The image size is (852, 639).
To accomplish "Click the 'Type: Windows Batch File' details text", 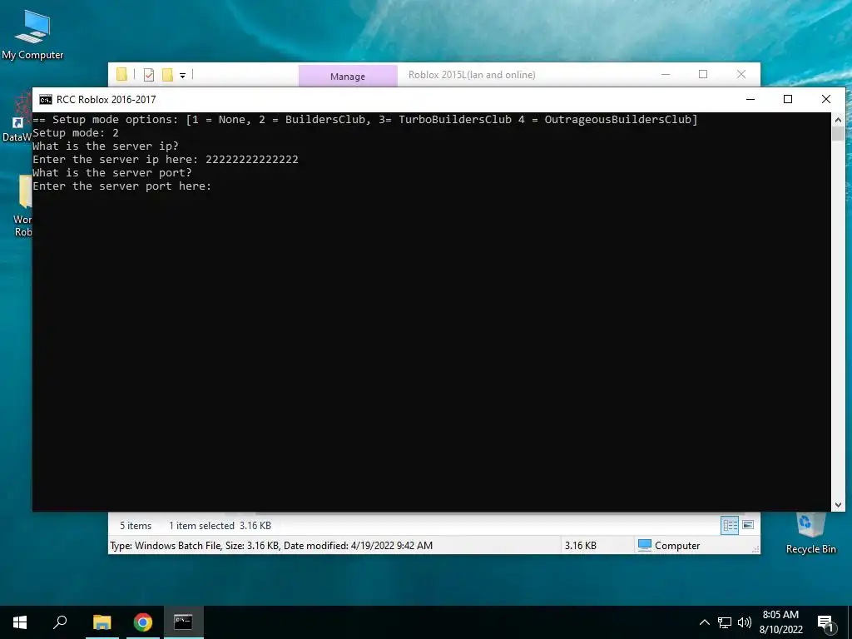I will tap(271, 546).
